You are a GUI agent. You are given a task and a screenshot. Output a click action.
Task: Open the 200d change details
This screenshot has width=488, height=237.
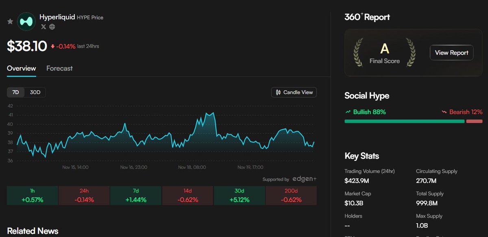(291, 196)
